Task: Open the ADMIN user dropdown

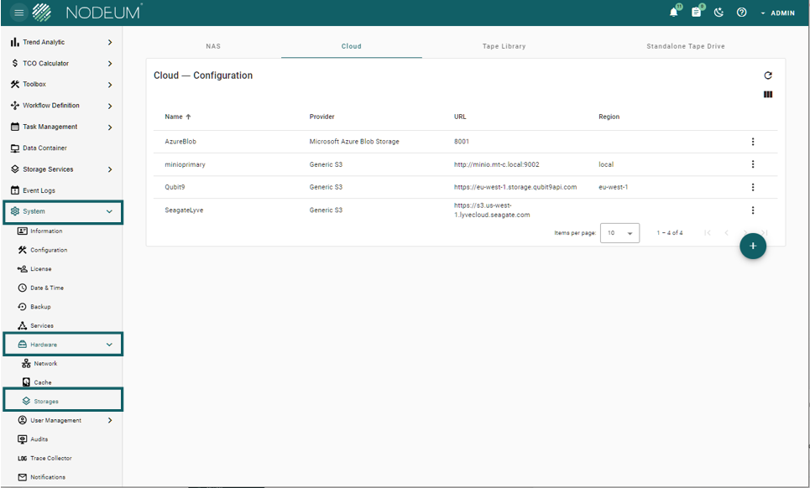Action: (777, 13)
